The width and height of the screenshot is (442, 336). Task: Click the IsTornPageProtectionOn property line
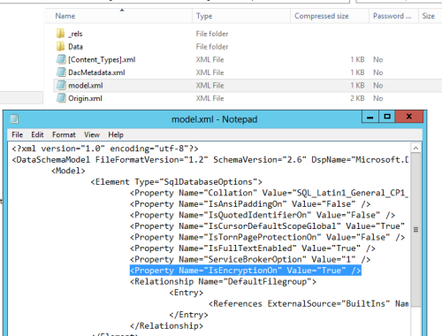[267, 237]
